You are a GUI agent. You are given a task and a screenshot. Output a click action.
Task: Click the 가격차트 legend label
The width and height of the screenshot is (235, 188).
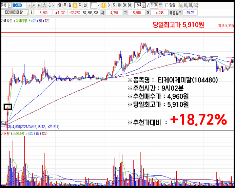click(x=6, y=21)
